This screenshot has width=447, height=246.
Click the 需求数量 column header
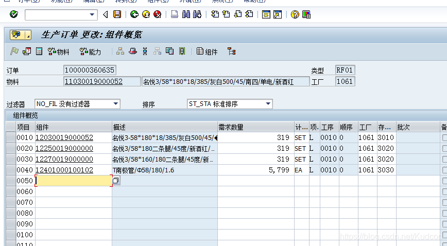point(256,127)
